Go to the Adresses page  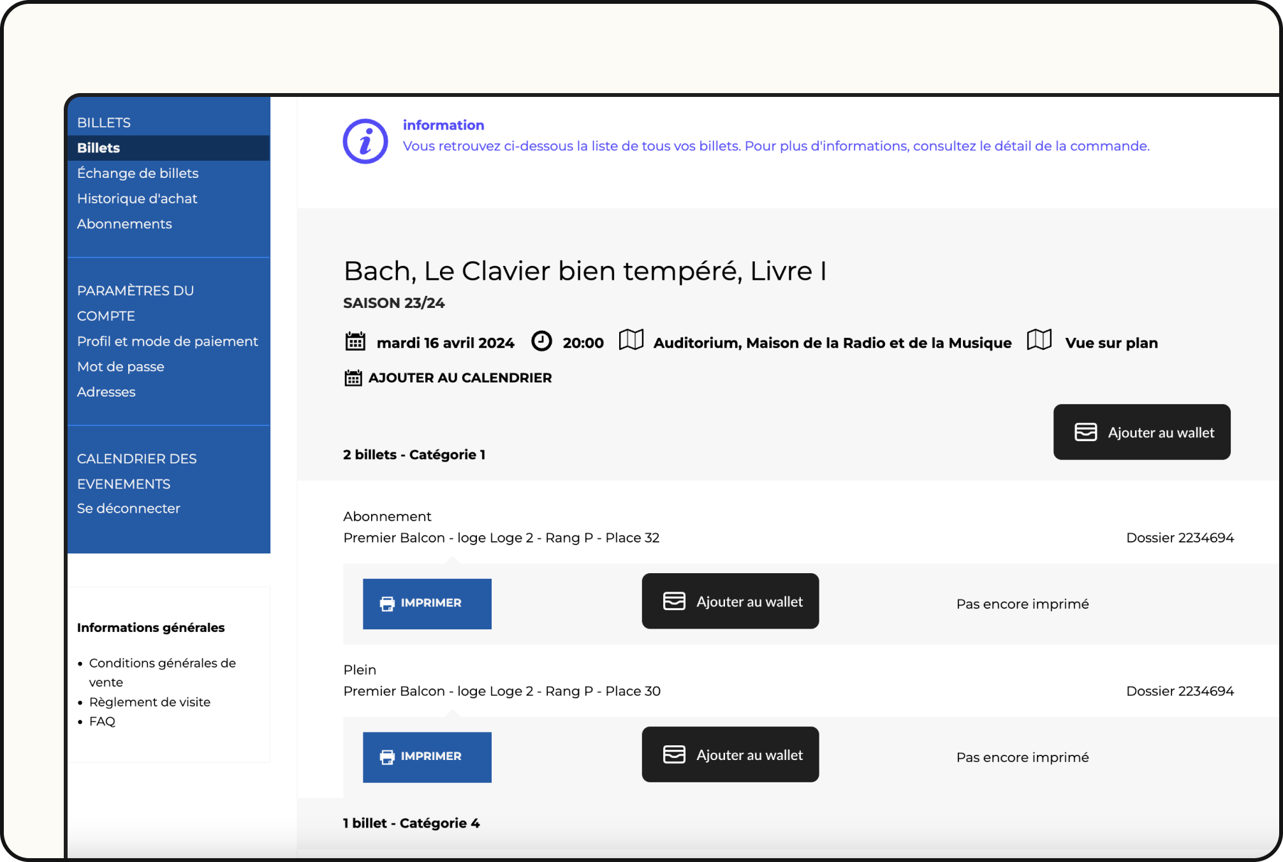coord(106,392)
